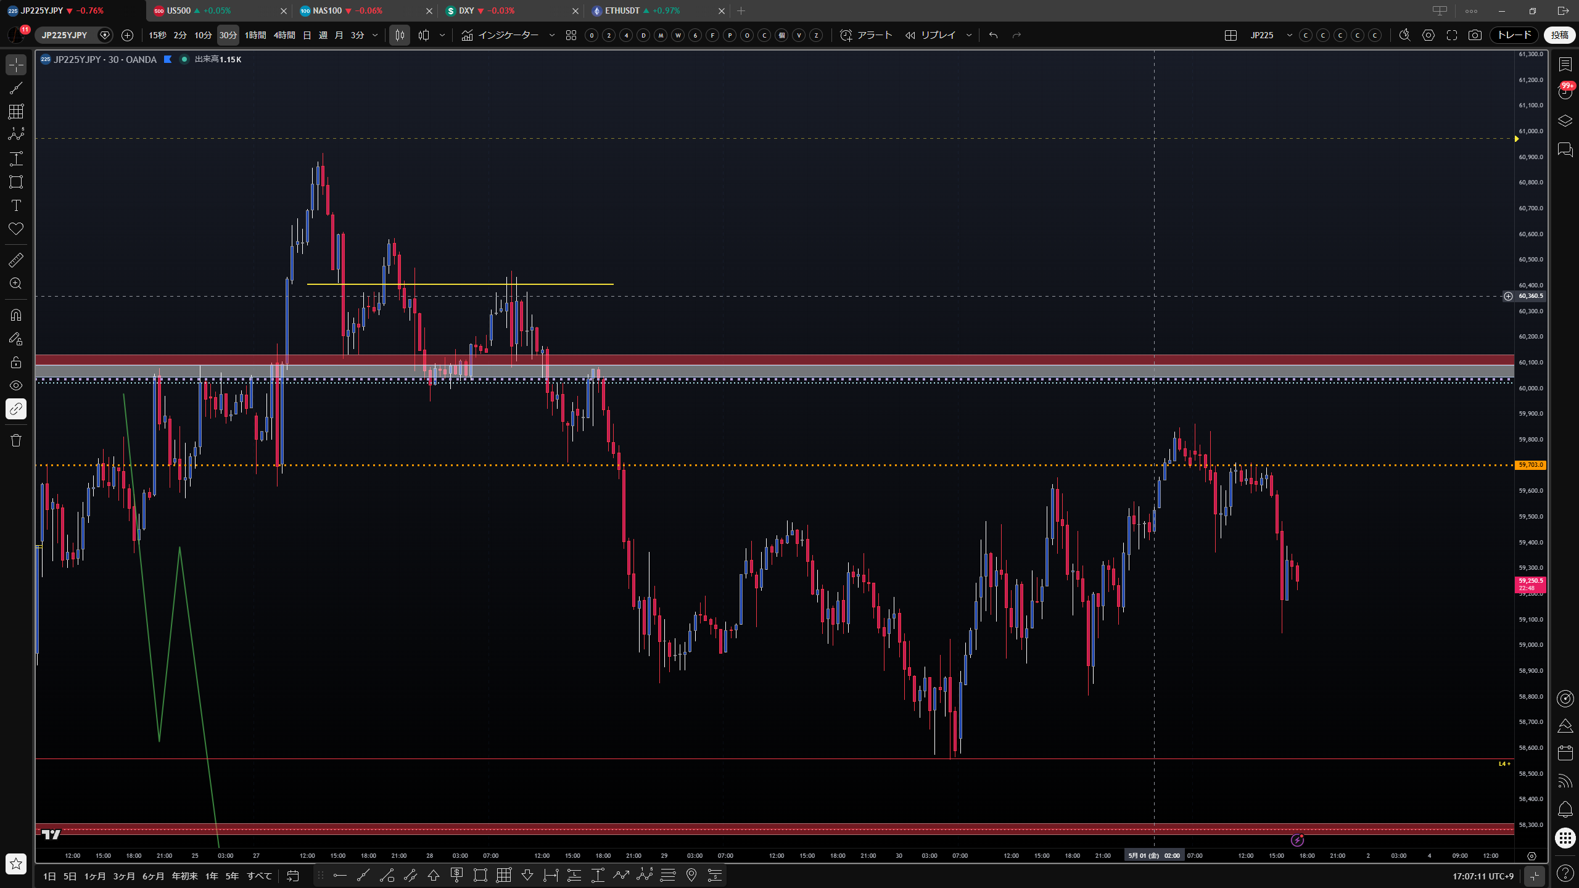
Task: Open chart settings gear in top toolbar
Action: pyautogui.click(x=1429, y=35)
